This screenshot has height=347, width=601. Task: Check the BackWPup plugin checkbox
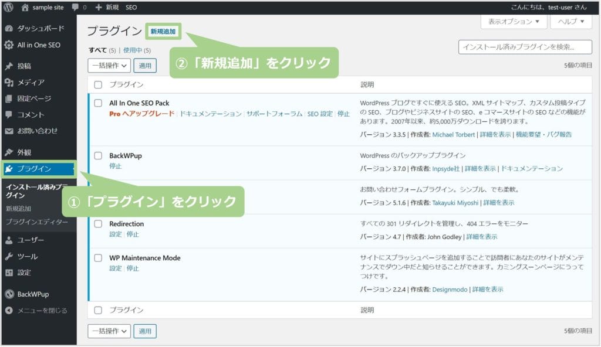pyautogui.click(x=98, y=155)
